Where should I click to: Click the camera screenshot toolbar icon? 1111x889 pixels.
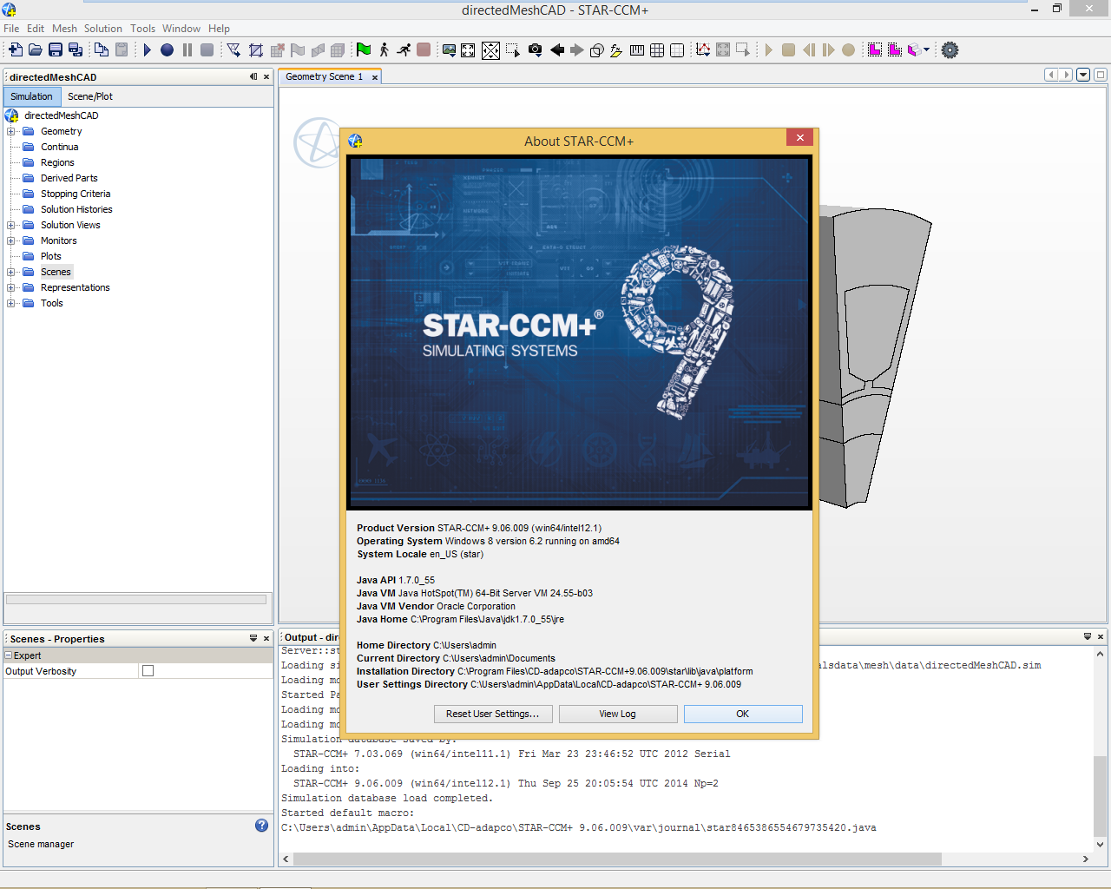[536, 50]
